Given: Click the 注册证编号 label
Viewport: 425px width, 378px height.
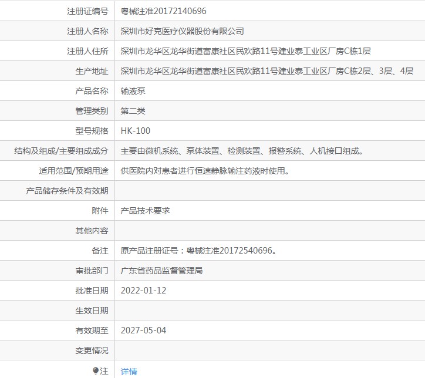Looking at the screenshot, I should [88, 11].
